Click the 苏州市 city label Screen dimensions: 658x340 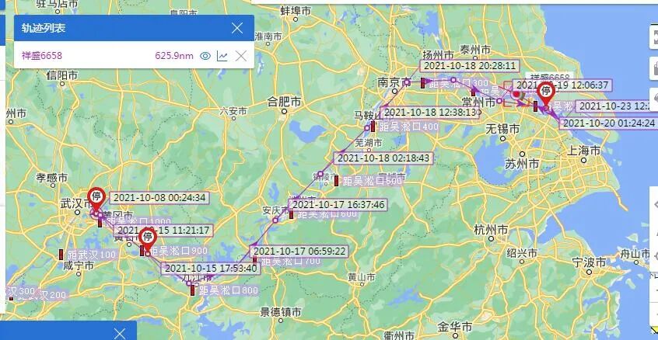[522, 164]
